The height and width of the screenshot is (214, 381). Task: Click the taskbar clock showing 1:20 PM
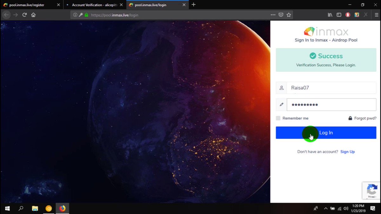358,208
